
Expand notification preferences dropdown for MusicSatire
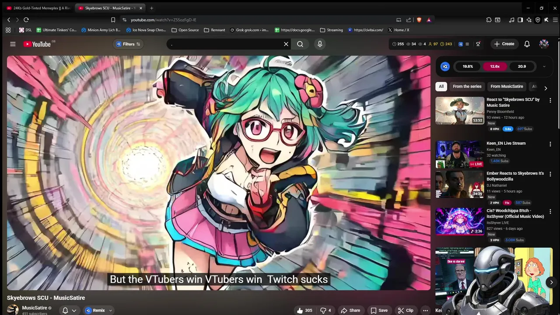click(74, 310)
